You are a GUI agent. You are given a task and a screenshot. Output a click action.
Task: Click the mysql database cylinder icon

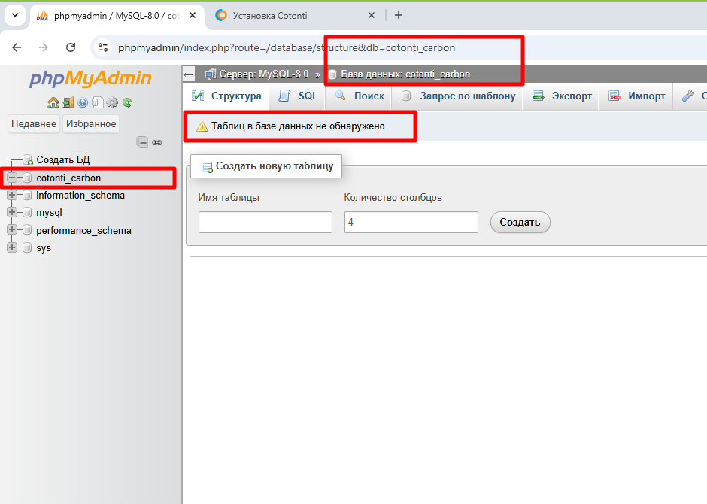[x=27, y=212]
